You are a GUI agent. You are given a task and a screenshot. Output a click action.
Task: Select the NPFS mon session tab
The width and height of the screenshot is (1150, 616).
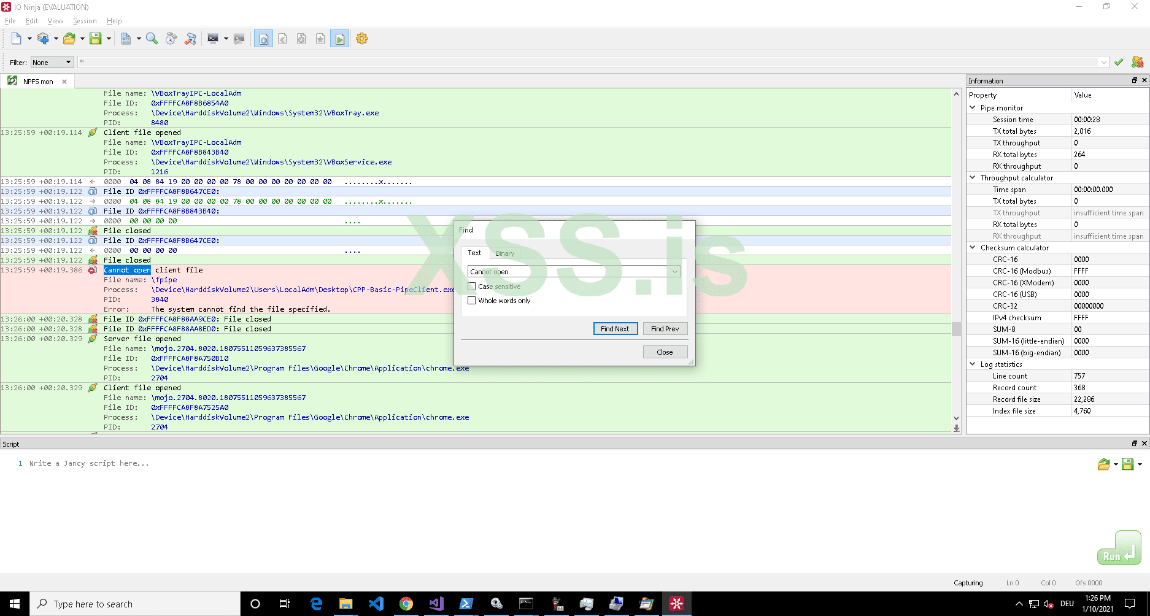[x=38, y=81]
